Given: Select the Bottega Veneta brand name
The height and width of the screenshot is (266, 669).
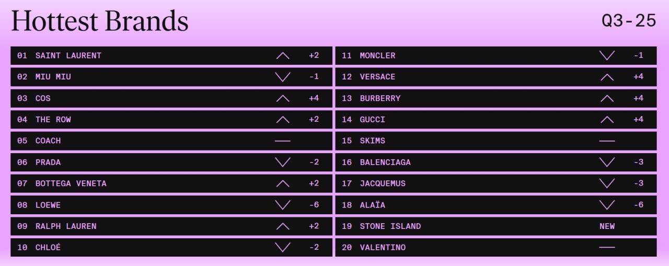Looking at the screenshot, I should click(71, 183).
